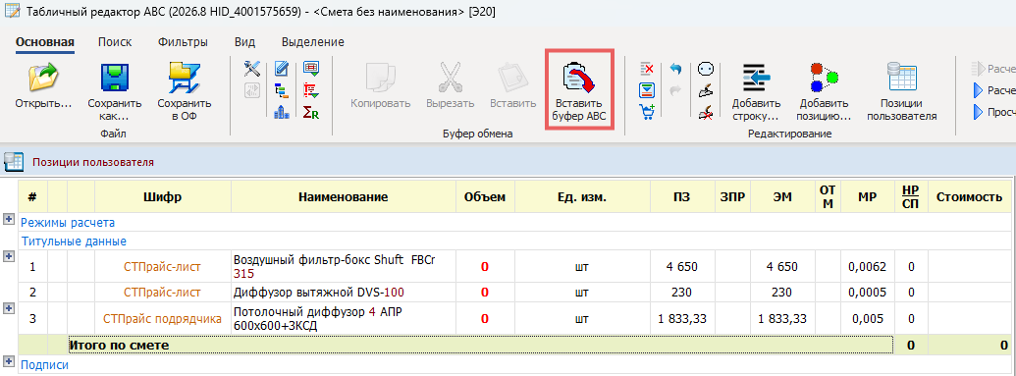
Task: Click the Сохранить в ОФ icon
Action: click(184, 78)
